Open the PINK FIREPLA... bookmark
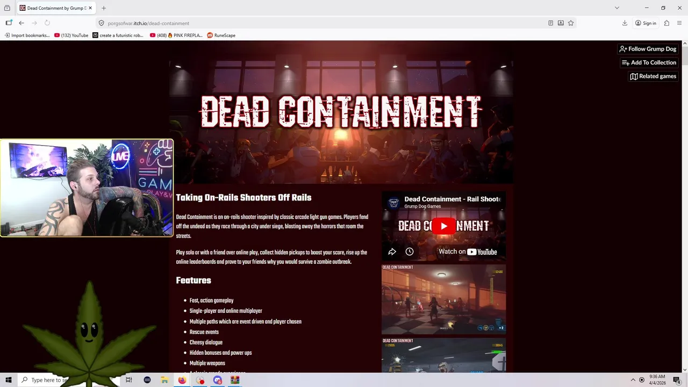Image resolution: width=688 pixels, height=387 pixels. click(x=176, y=35)
